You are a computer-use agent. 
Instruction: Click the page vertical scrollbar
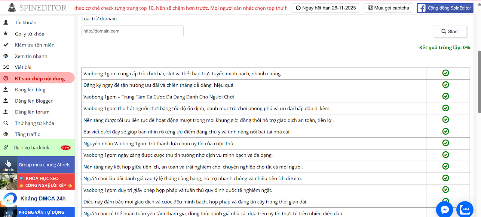click(479, 82)
